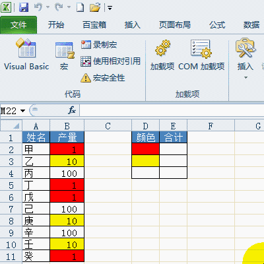Save the workbook via Quick Access
264x264 pixels.
tap(23, 7)
